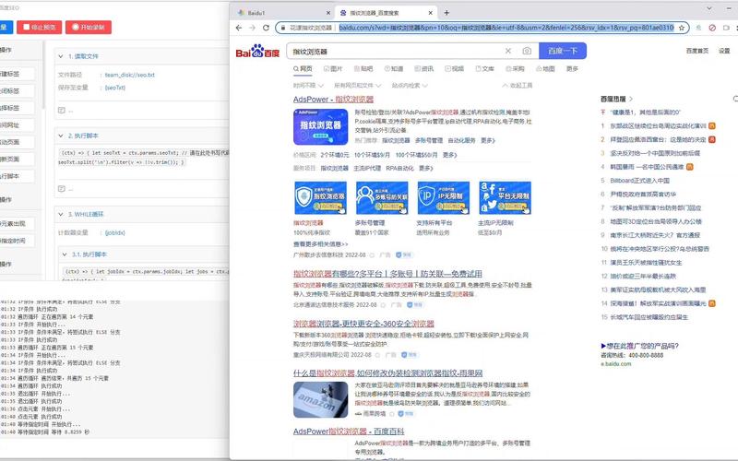Click note icon under step 2 执行脚本
Viewport: 738px width, 461px height.
62,189
